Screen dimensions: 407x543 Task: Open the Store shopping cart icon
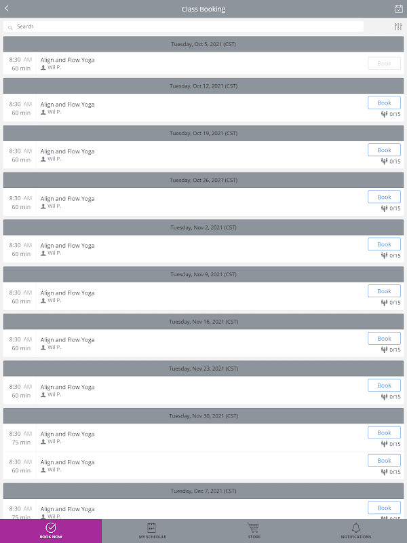click(x=254, y=527)
